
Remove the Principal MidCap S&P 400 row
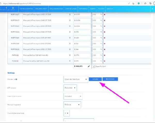coord(104,55)
